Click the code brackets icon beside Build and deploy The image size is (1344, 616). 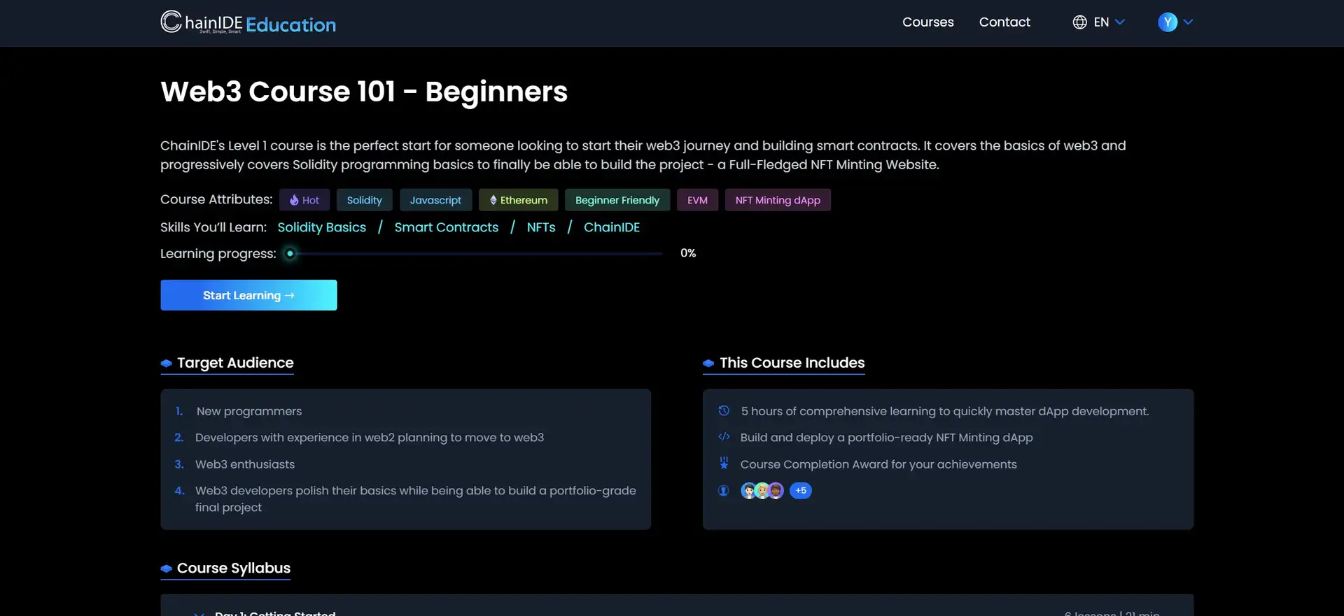click(x=724, y=437)
